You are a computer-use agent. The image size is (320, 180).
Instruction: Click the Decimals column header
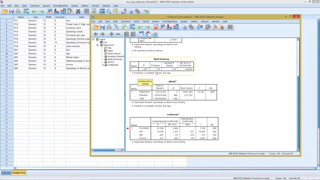coord(60,17)
